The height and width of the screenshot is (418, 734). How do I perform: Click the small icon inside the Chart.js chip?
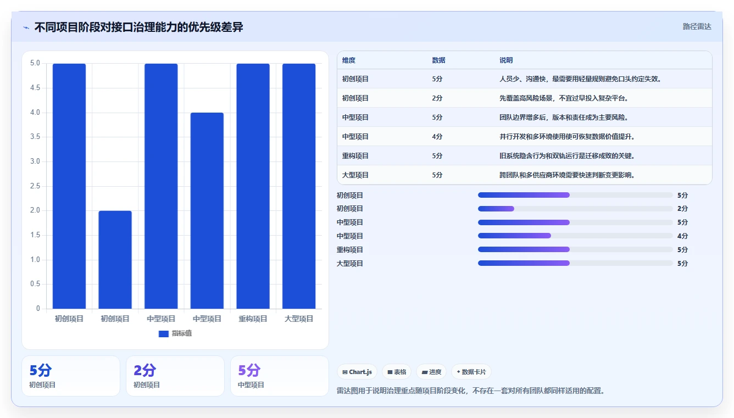click(x=344, y=372)
